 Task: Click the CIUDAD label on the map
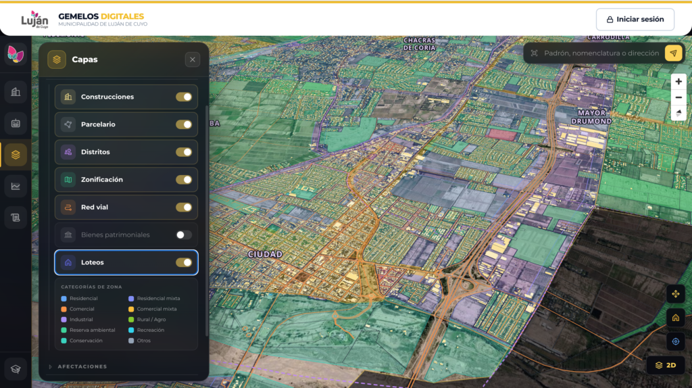(265, 254)
